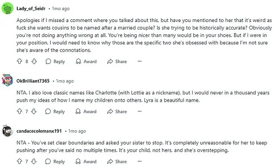Open more options on OkBrilliant7365's comment
Viewport: 274px width, 168px height.
tap(140, 111)
